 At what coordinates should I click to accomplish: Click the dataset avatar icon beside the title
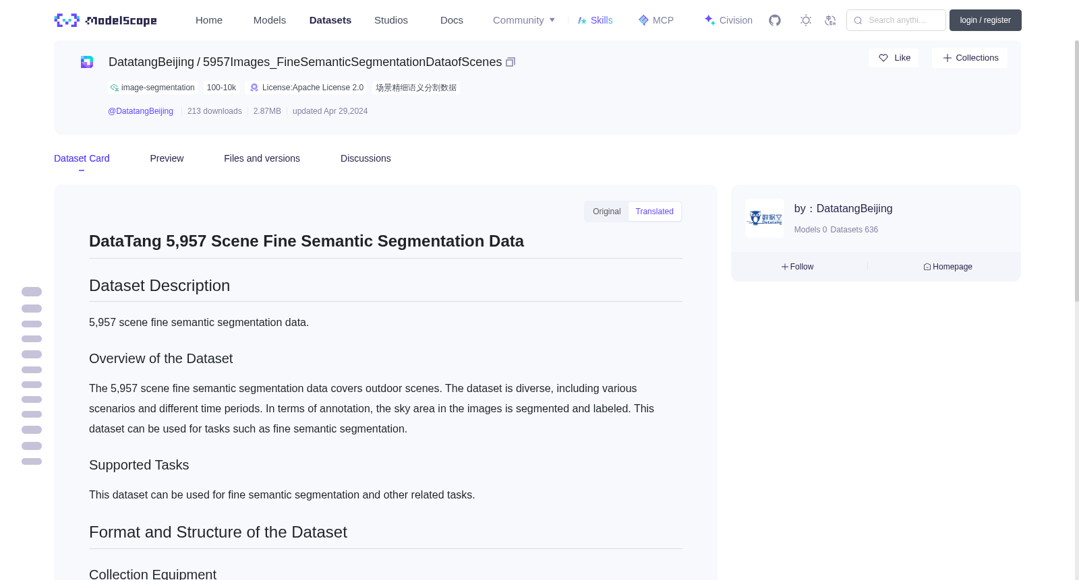87,62
